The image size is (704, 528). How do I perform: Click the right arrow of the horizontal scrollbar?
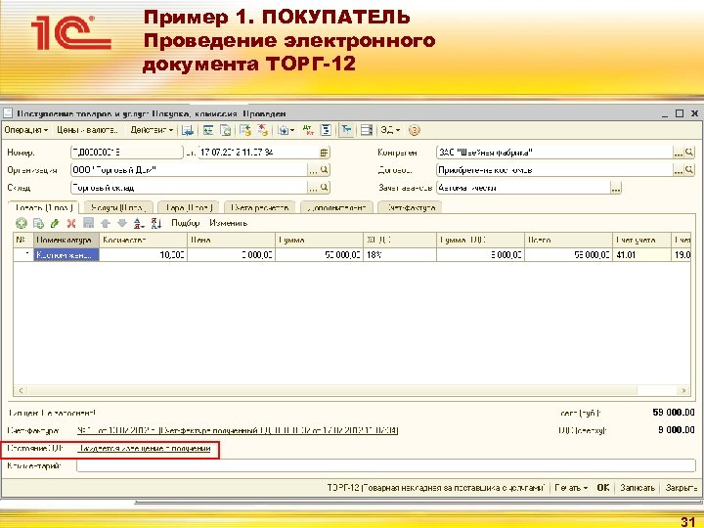(x=683, y=390)
